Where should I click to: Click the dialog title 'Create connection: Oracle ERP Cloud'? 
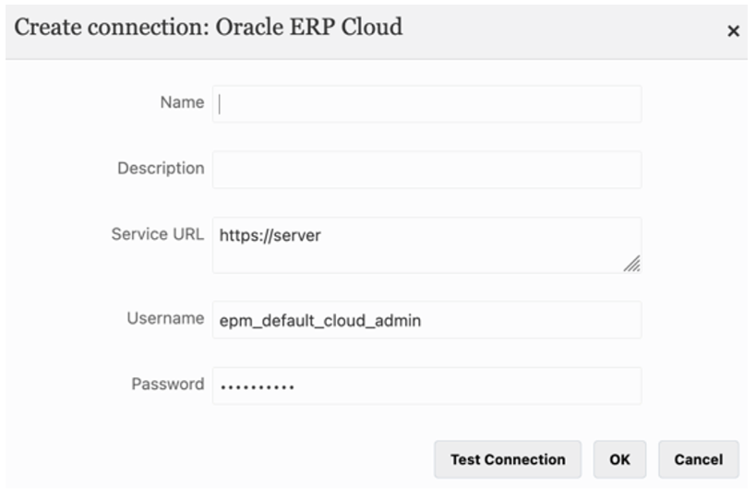coord(209,28)
